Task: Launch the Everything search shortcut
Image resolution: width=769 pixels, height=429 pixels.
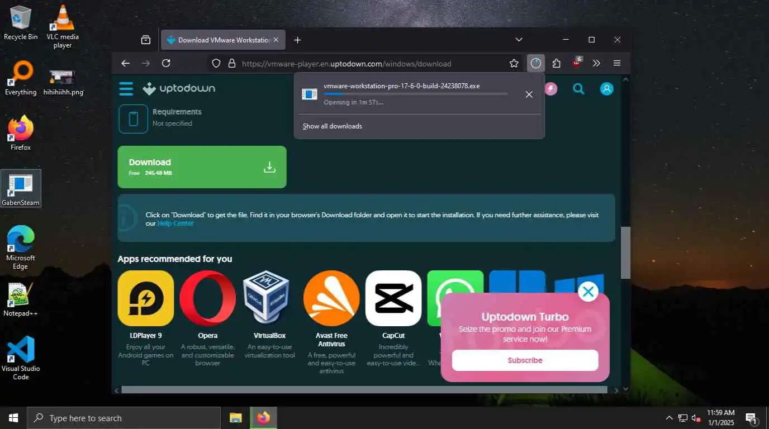Action: pyautogui.click(x=21, y=78)
